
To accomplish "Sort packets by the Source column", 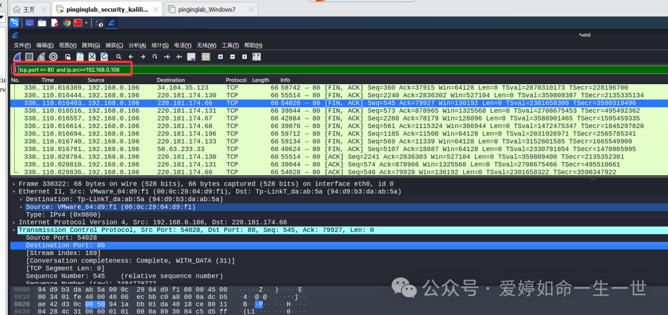I will click(121, 80).
